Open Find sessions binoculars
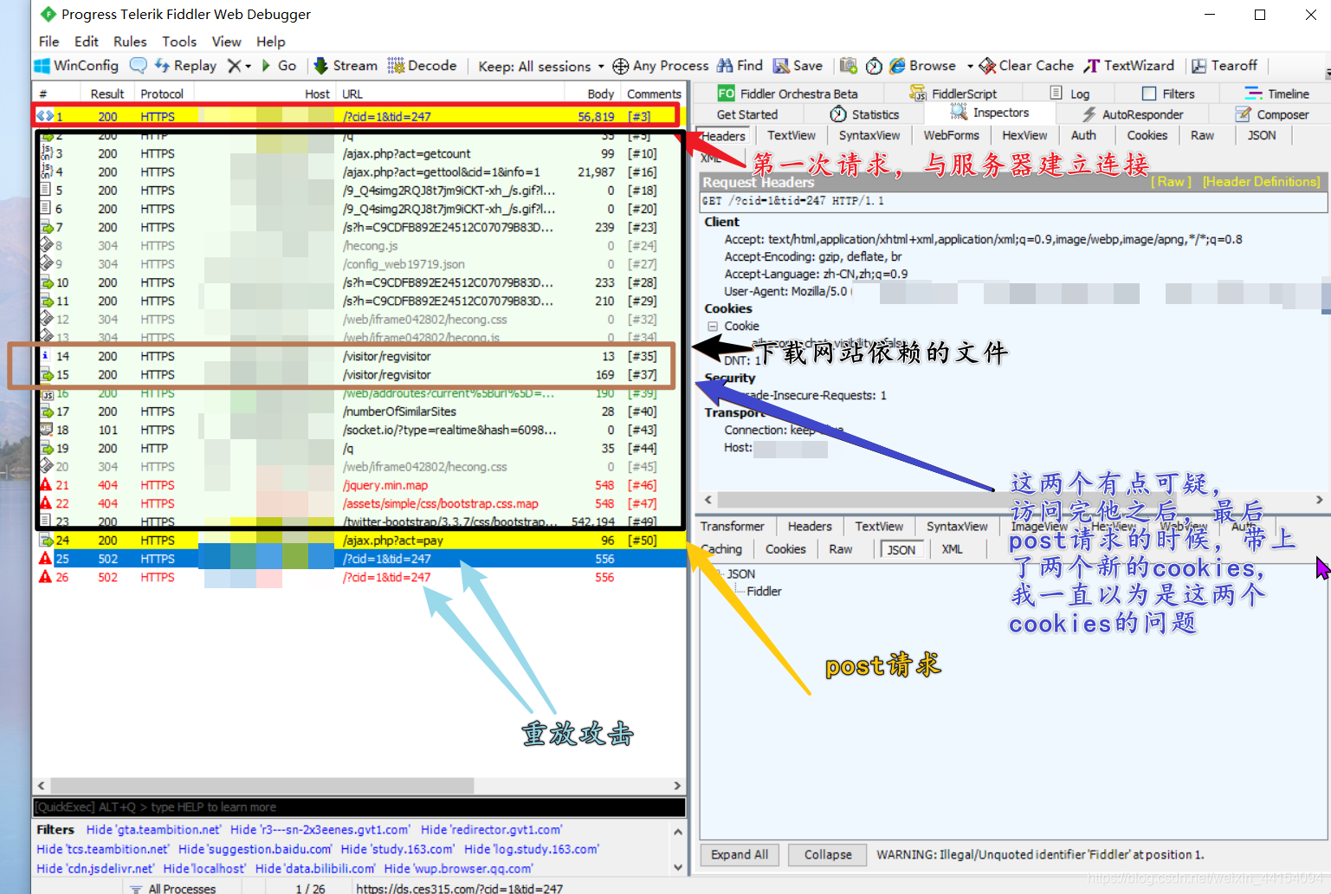Viewport: 1331px width, 894px height. (x=740, y=66)
